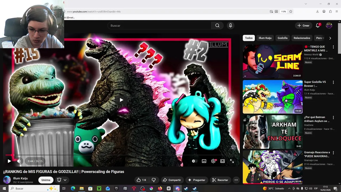Start voice search with microphone icon
The image size is (341, 192).
(x=230, y=26)
